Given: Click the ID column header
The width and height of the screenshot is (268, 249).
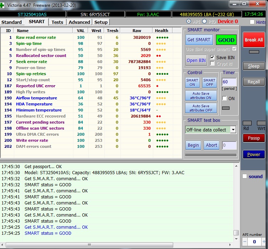Looking at the screenshot, I should (8, 31).
